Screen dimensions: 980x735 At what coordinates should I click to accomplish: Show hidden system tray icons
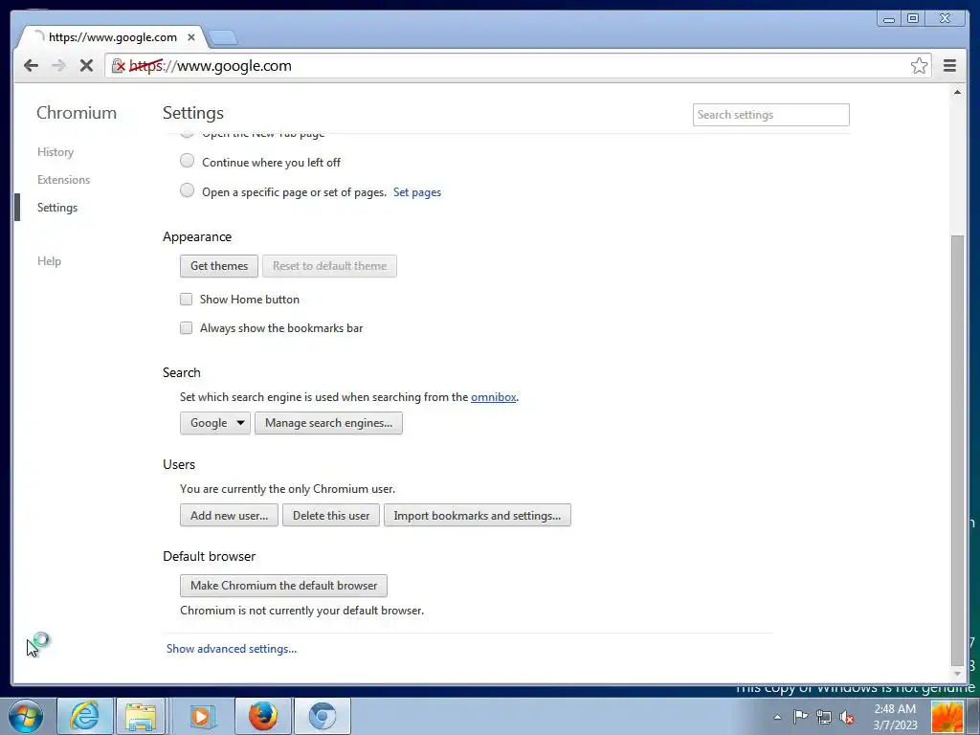777,717
